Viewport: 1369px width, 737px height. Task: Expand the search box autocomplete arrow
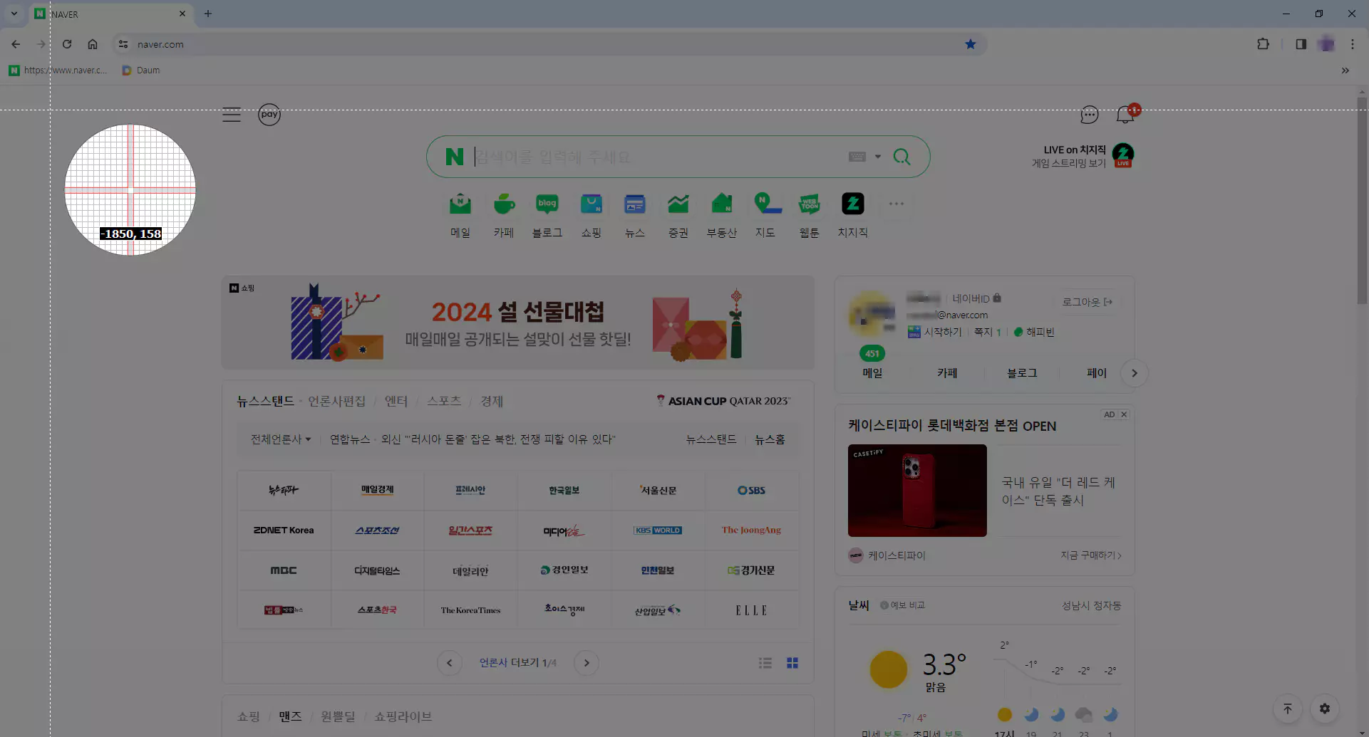pyautogui.click(x=878, y=157)
